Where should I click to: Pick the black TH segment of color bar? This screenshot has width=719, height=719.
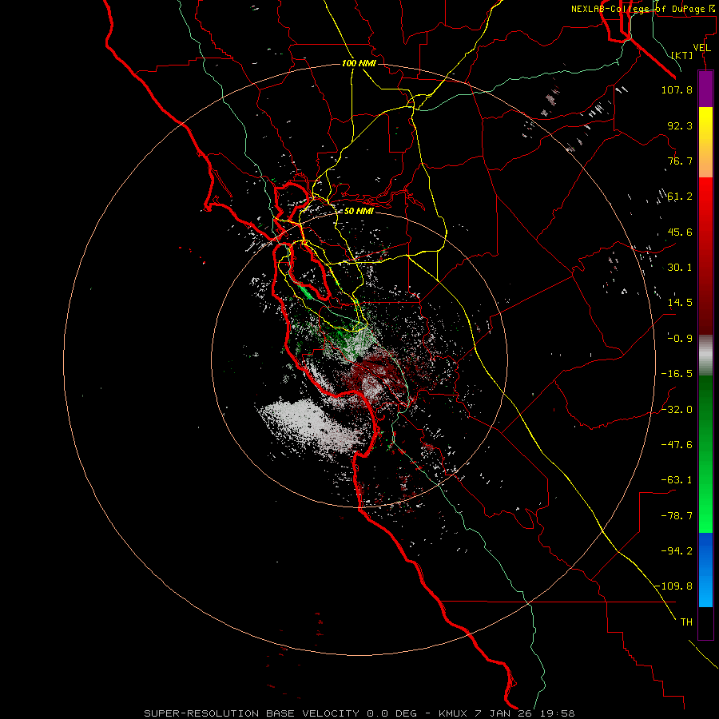(x=705, y=622)
